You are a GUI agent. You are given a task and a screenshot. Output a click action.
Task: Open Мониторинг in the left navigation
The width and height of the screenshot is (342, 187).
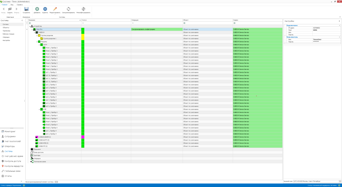click(x=10, y=131)
